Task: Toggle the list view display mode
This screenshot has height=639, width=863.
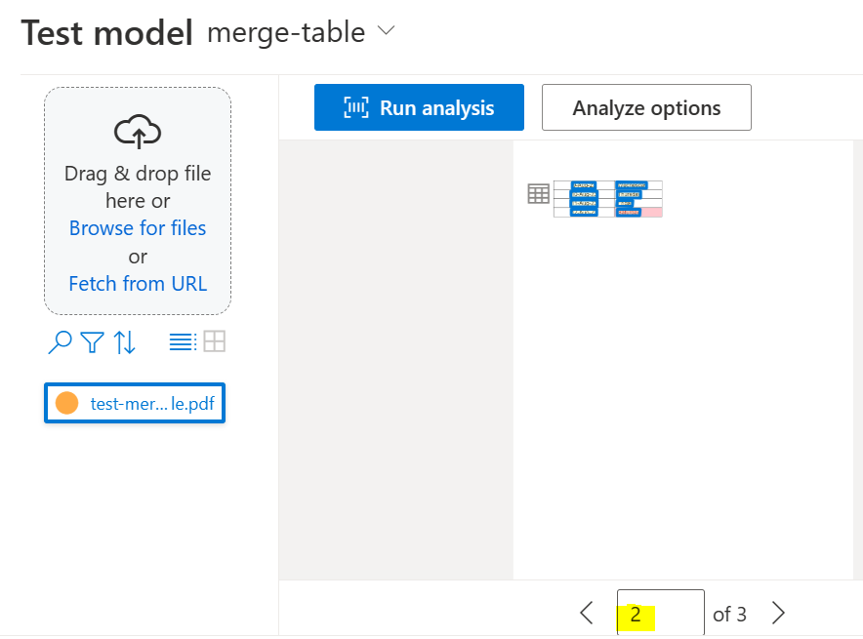Action: click(x=184, y=341)
